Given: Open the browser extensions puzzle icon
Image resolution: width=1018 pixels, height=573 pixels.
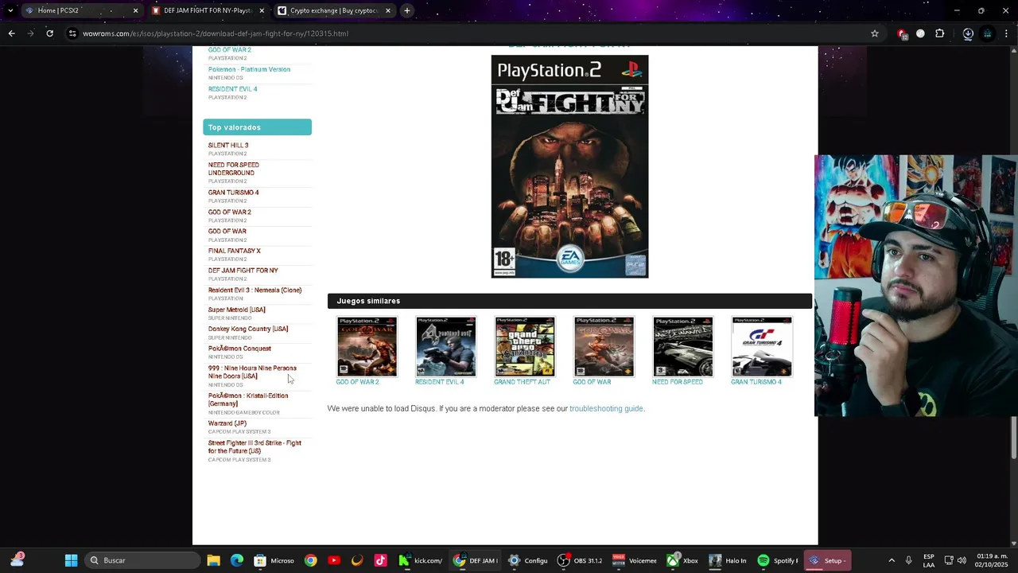Looking at the screenshot, I should tap(939, 33).
